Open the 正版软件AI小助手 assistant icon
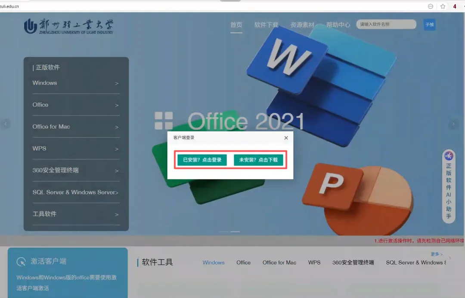 click(449, 156)
